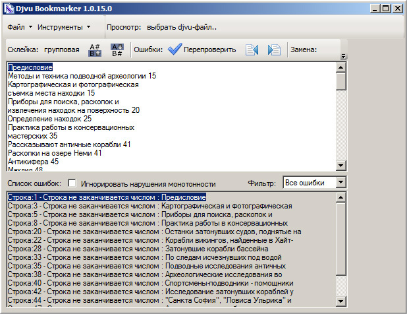The height and width of the screenshot is (314, 407).
Task: Select error Строка:22 Корабли викингов
Action: [x=151, y=240]
